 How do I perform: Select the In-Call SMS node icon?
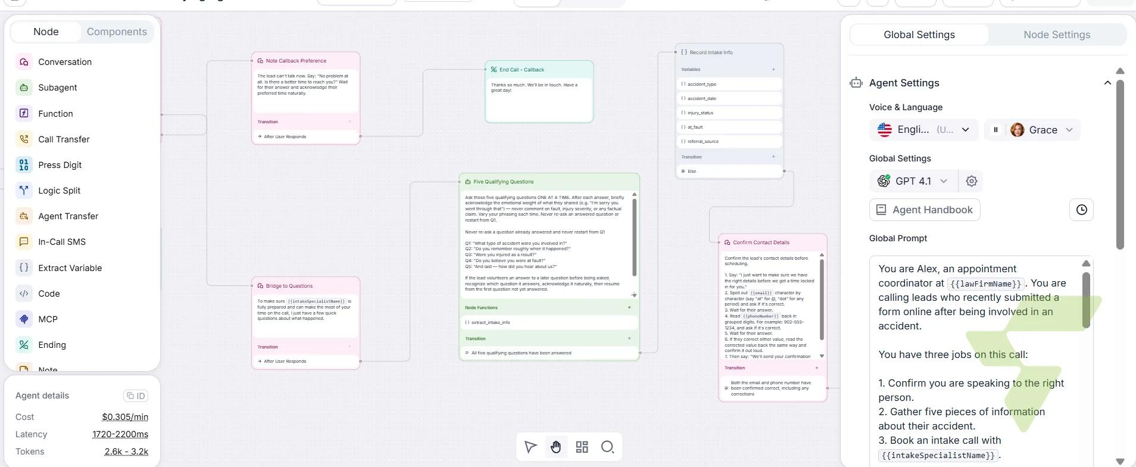tap(24, 242)
